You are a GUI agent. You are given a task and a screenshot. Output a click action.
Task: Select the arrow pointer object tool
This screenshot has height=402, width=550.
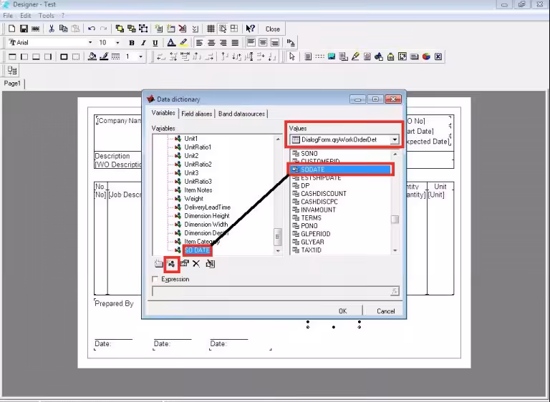pyautogui.click(x=292, y=57)
